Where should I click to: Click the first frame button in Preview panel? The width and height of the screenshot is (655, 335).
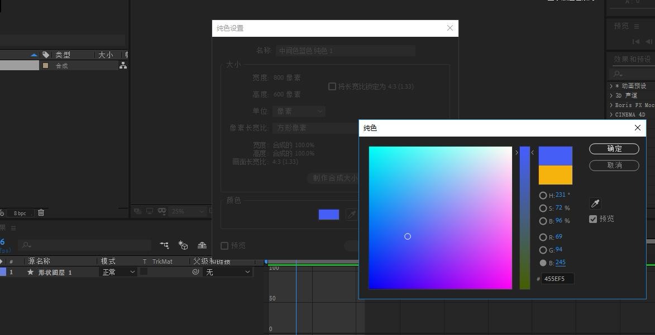[636, 41]
